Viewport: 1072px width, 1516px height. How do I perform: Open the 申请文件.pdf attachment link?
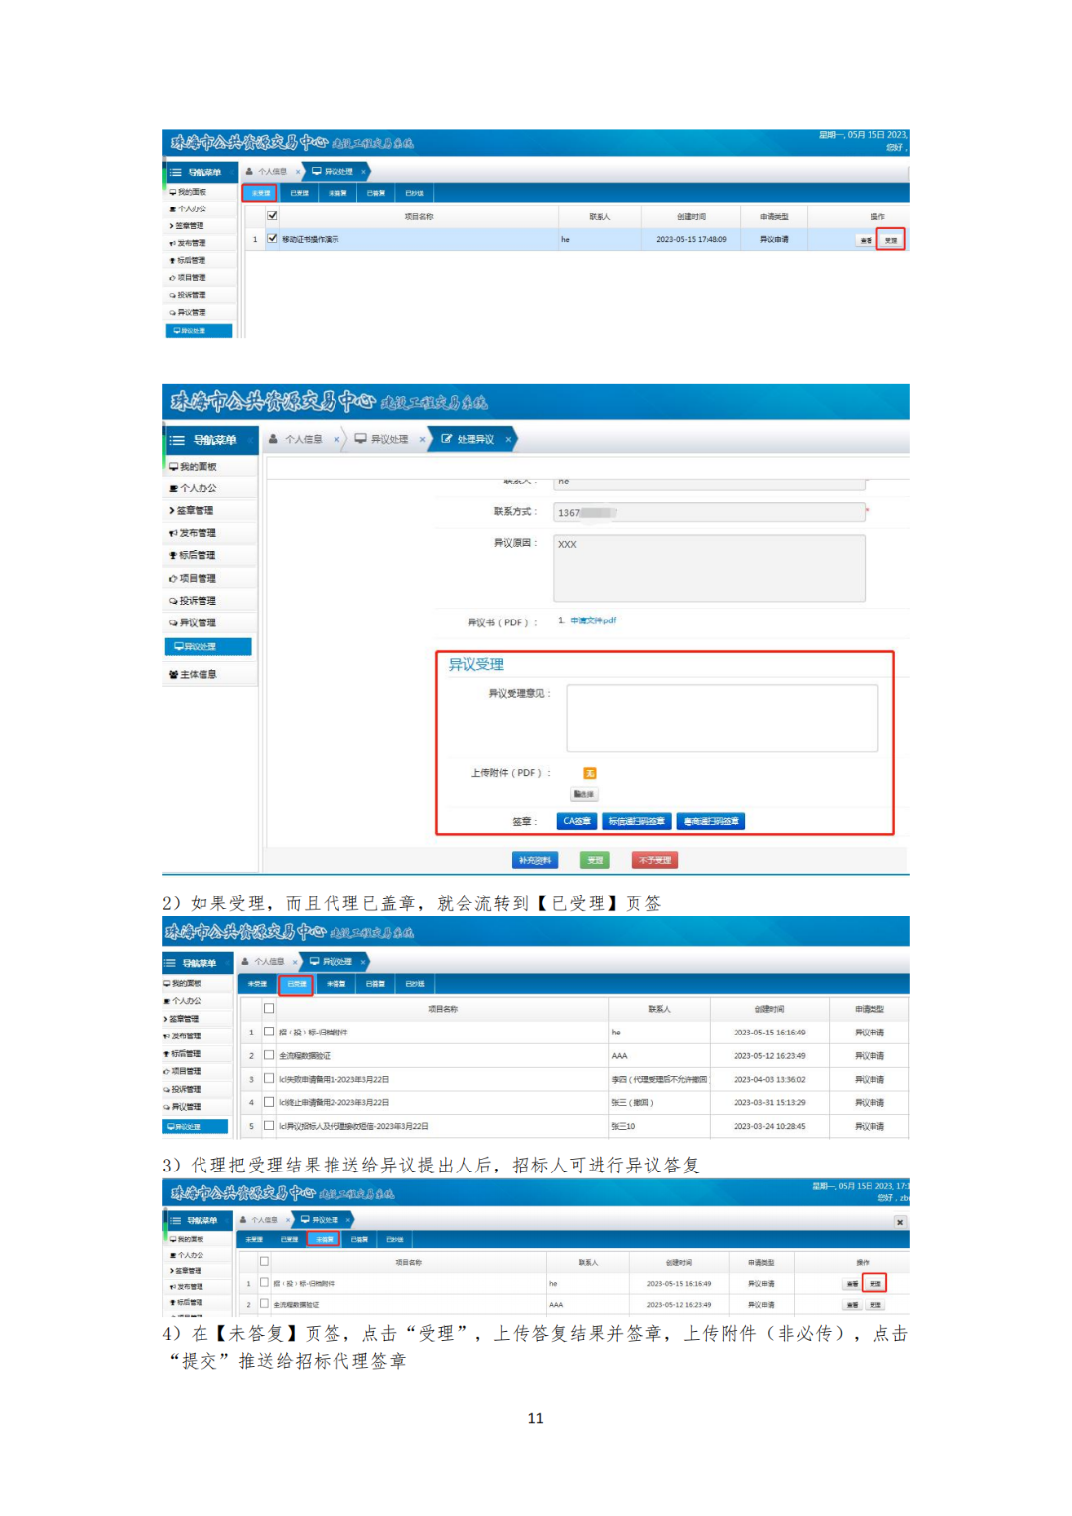click(593, 620)
